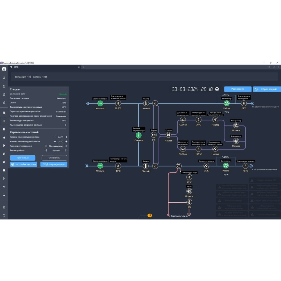The height and width of the screenshot is (281, 281).
Task: Click the supply fan icon showing 547 Па
Action: (226, 166)
